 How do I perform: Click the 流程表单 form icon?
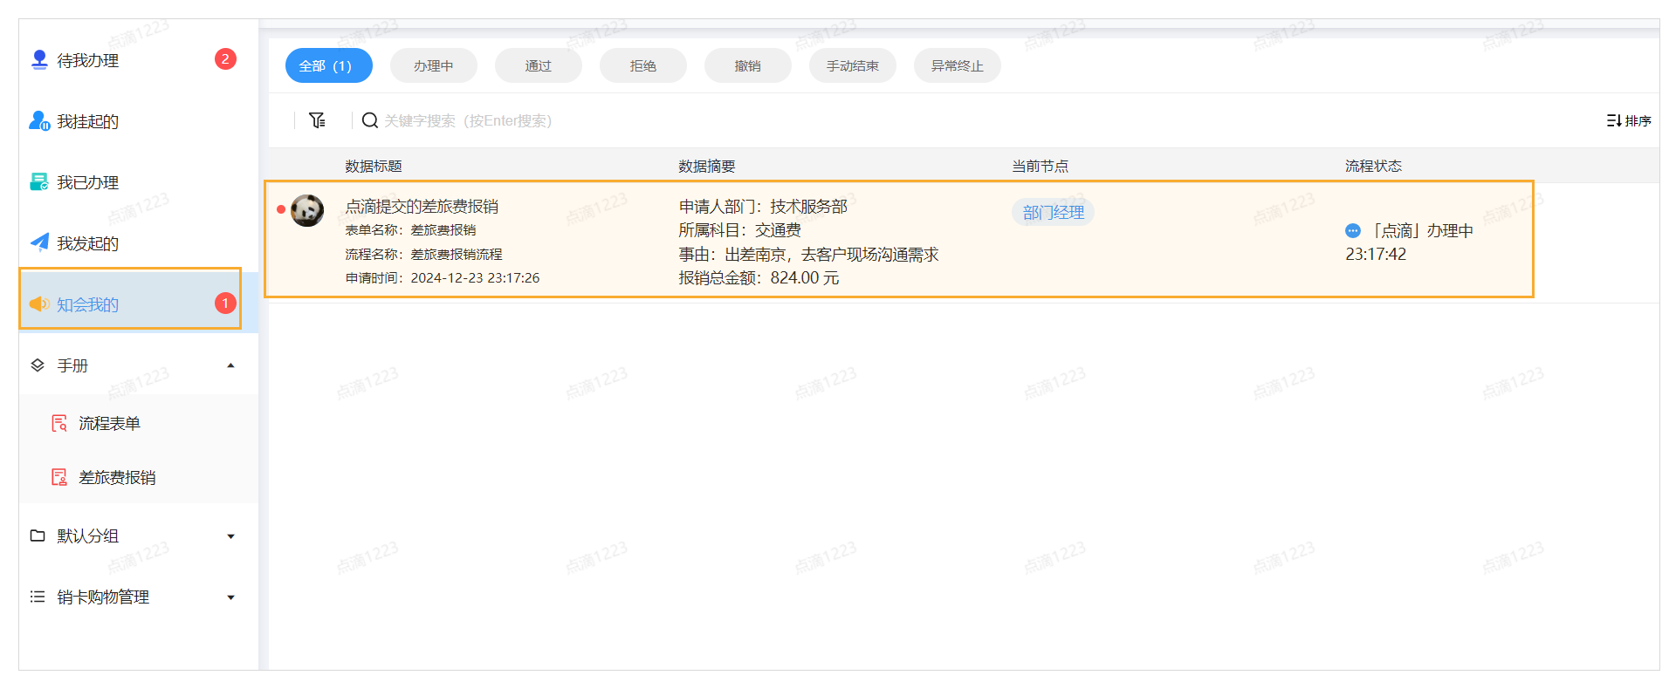click(x=59, y=423)
